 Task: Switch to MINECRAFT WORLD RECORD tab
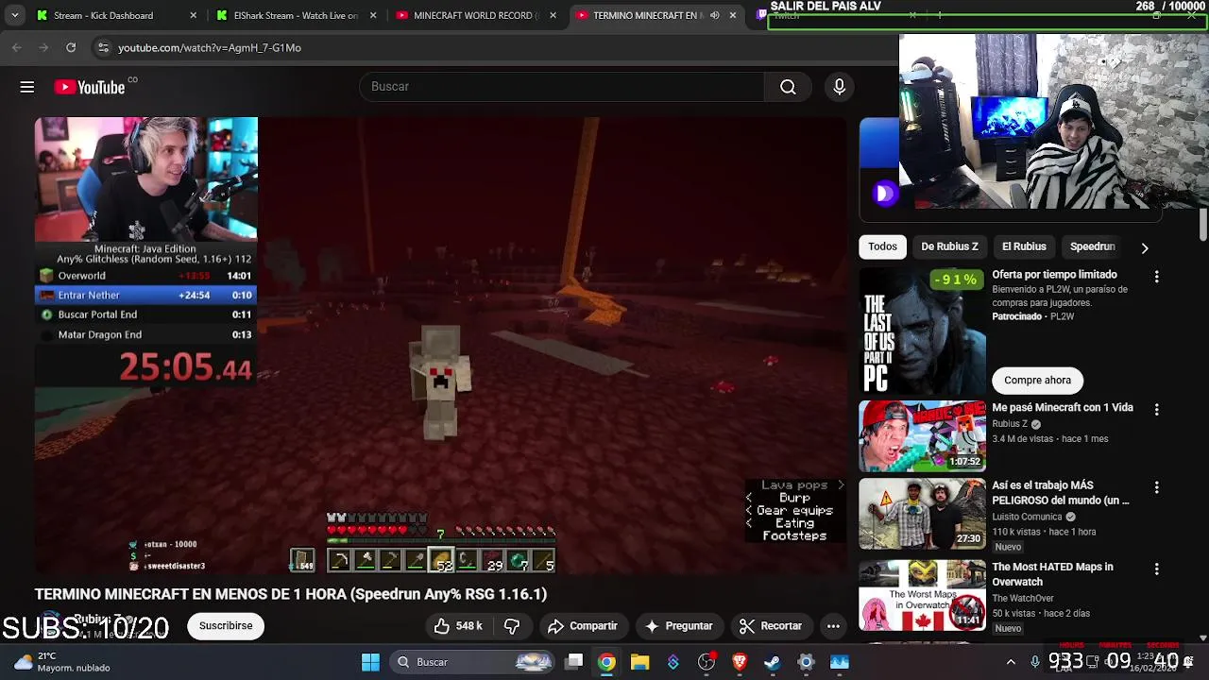(476, 15)
